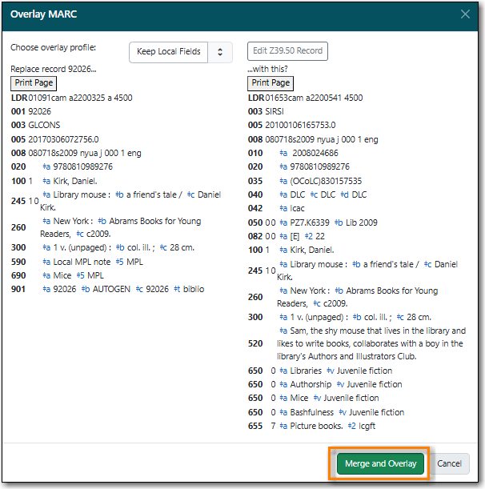The image size is (485, 489).
Task: Click the 655 Picture books genre line
Action: point(311,426)
